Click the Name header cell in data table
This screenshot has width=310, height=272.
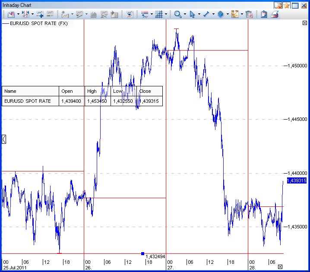click(x=30, y=91)
